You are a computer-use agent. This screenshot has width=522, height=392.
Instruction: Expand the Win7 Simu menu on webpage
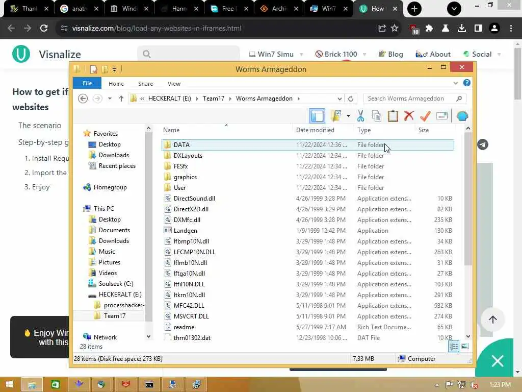click(301, 54)
